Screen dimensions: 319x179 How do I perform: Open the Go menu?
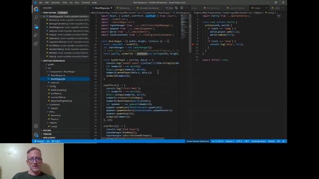[71, 2]
